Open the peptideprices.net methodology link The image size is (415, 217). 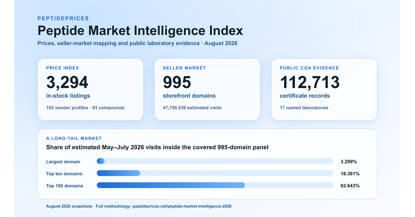182,206
